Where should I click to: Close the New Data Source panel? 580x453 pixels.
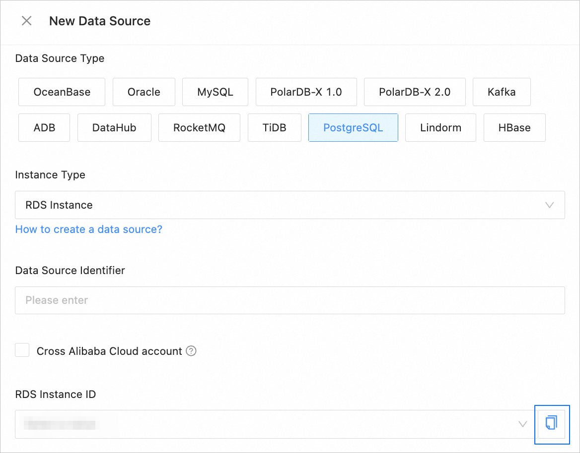(x=27, y=21)
